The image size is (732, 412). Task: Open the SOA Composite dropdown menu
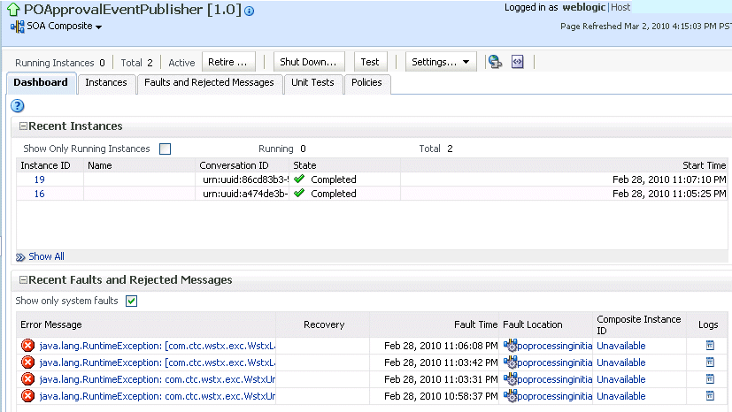pyautogui.click(x=57, y=27)
